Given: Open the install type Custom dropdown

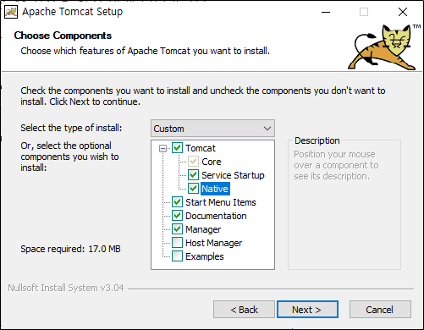Looking at the screenshot, I should click(212, 129).
